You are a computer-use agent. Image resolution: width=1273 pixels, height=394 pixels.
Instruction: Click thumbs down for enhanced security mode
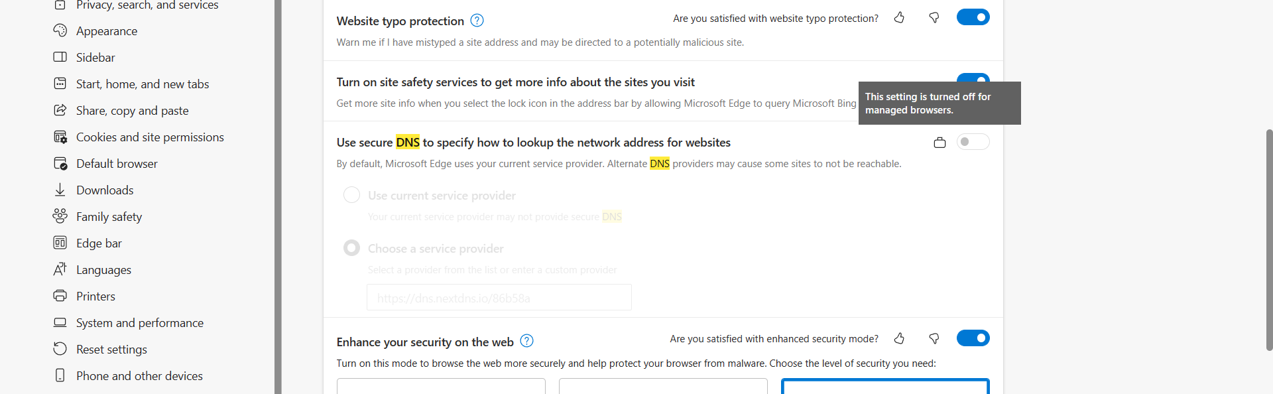(x=934, y=339)
